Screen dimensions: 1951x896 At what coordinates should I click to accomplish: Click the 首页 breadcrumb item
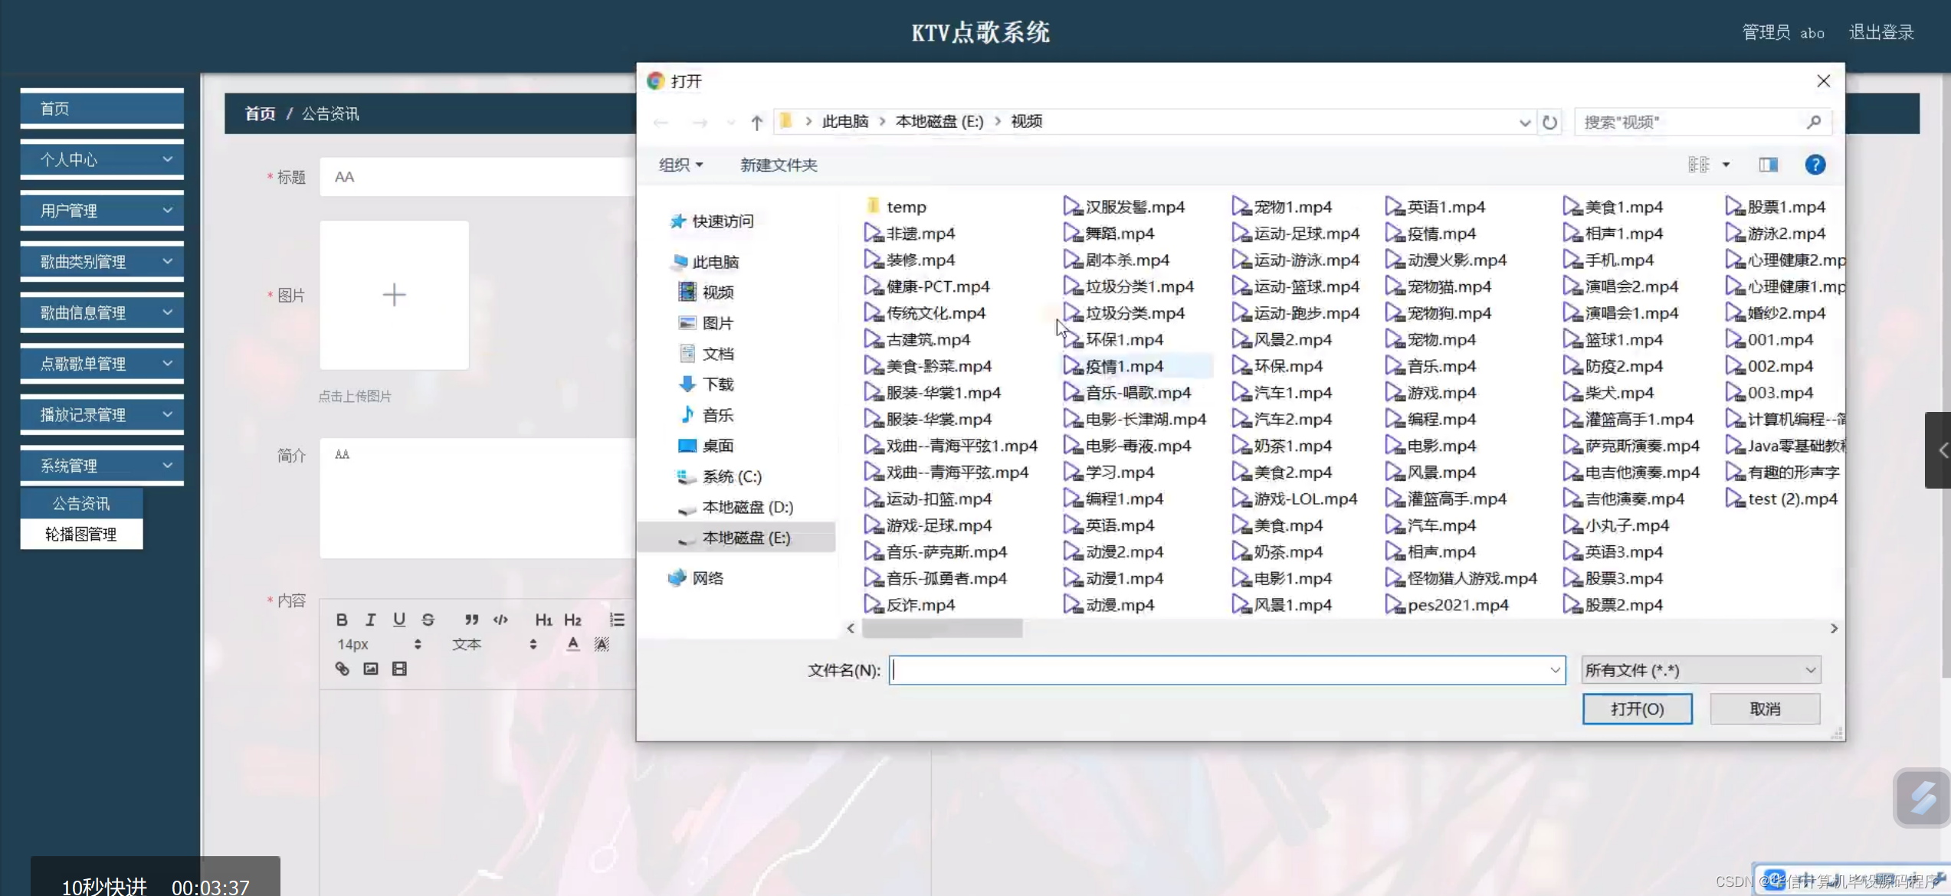259,113
